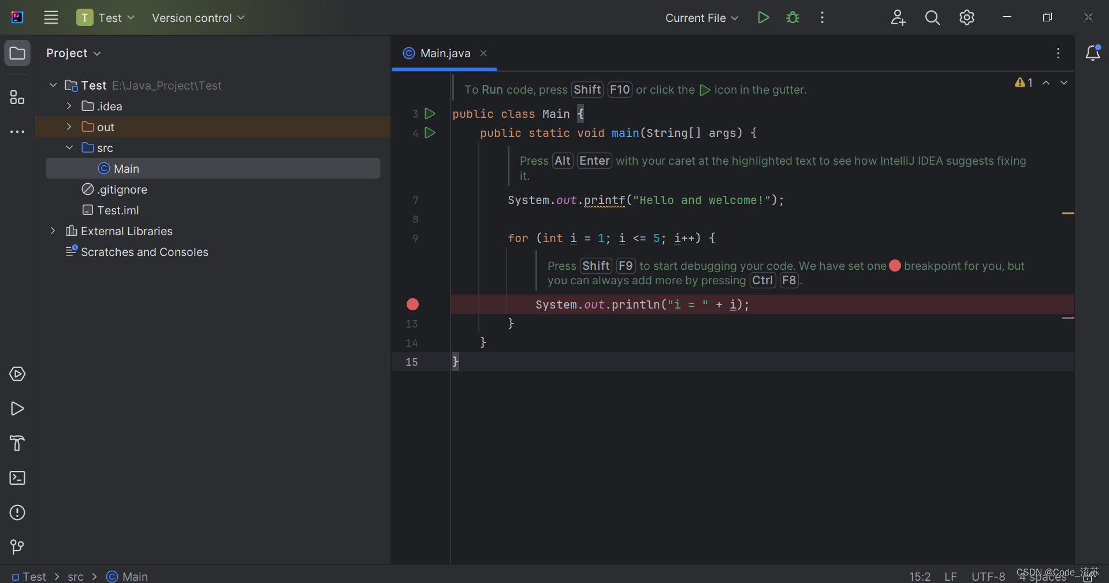This screenshot has width=1109, height=583.
Task: Run the current file with the green arrow
Action: tap(763, 17)
